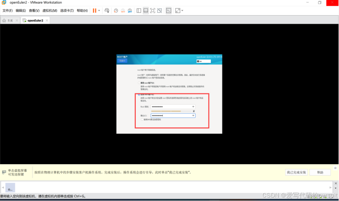Click the VMware Workstation logo in the title bar

click(x=4, y=2)
